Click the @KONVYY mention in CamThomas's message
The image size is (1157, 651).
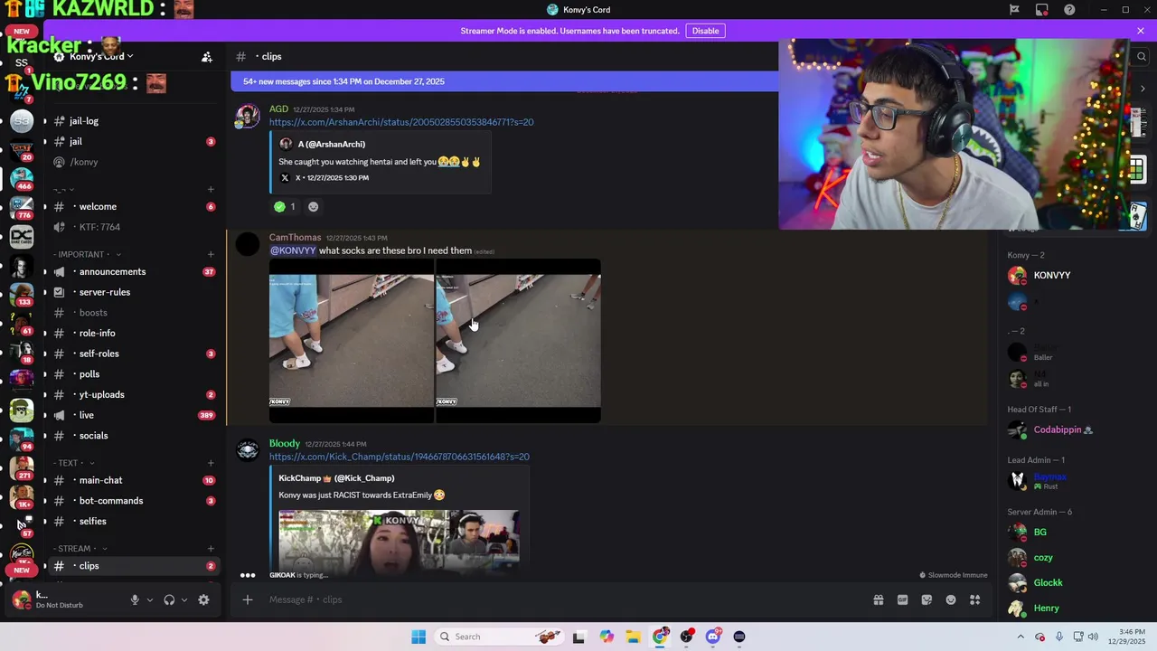293,250
